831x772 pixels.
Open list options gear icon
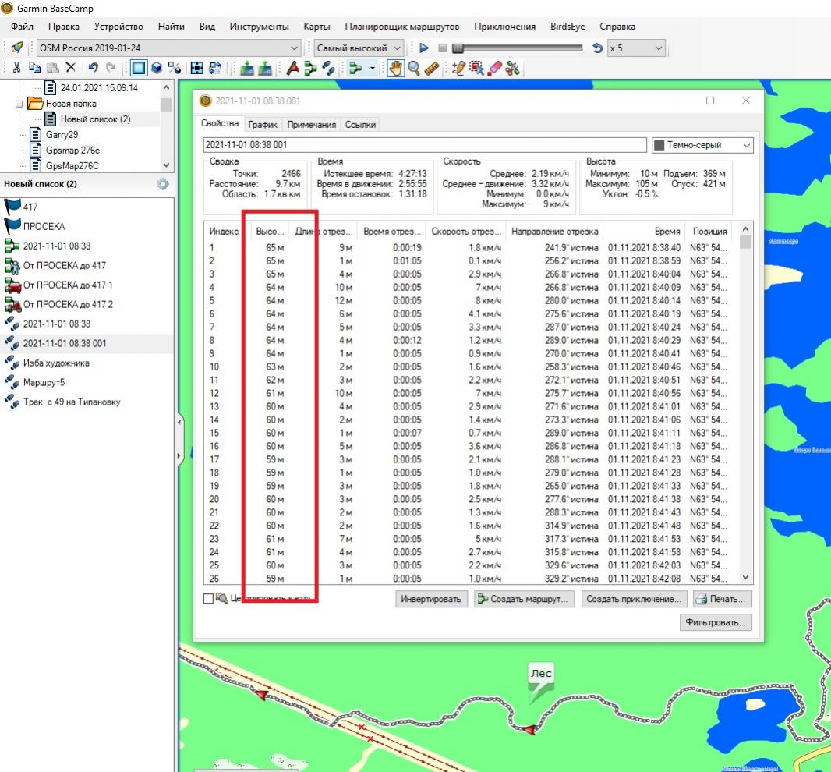162,184
